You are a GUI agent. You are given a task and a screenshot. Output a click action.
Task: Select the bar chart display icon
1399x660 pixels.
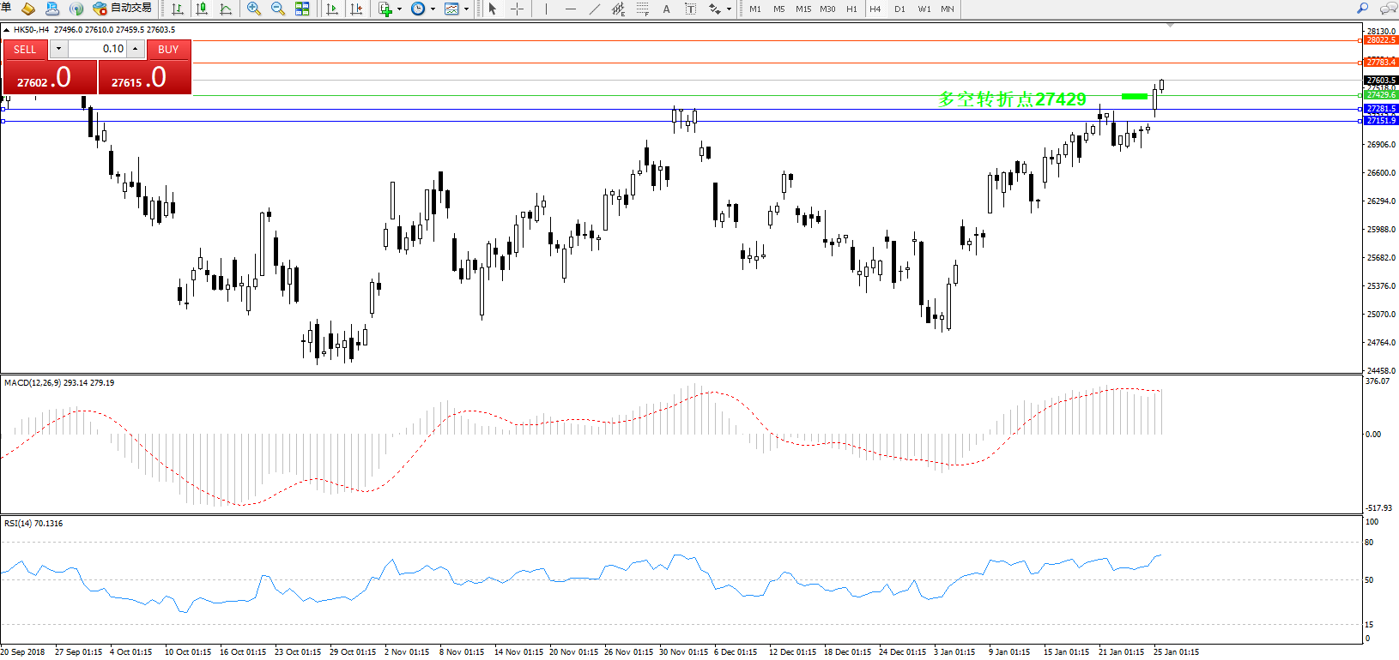(178, 9)
